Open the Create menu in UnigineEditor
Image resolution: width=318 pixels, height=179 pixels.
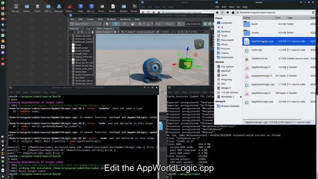tap(90, 19)
